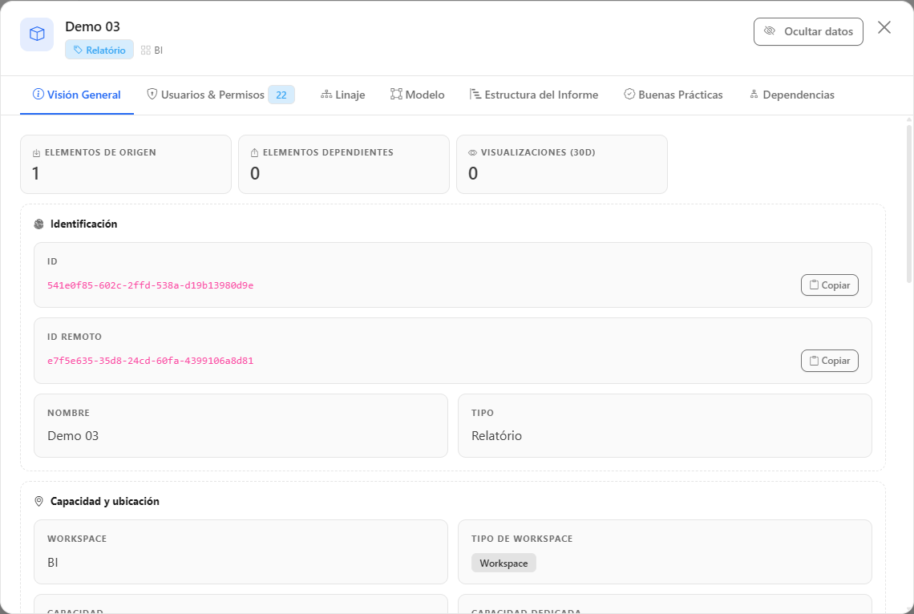This screenshot has height=614, width=914.
Task: Switch to the Usuarios & Permisos tab
Action: click(220, 95)
